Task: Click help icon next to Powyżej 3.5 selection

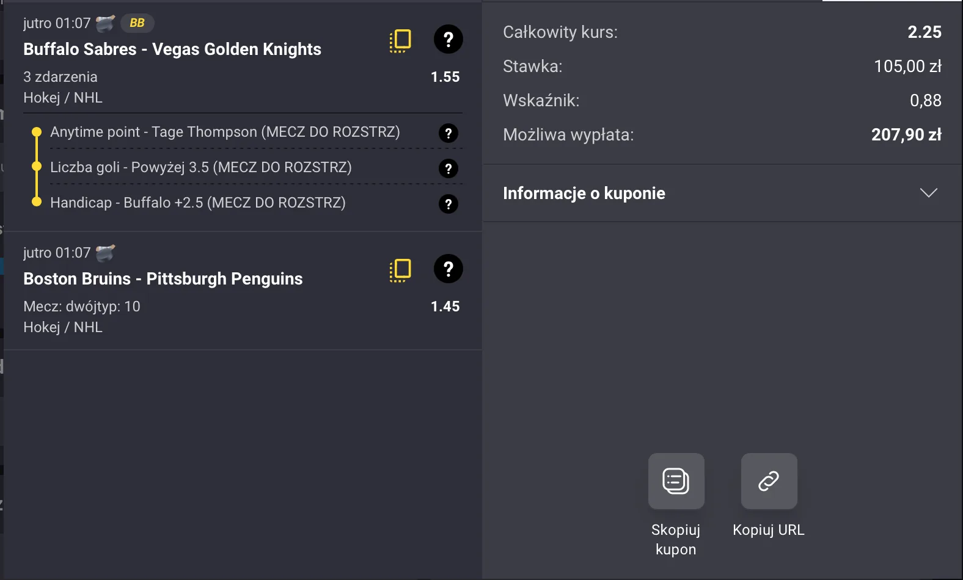Action: click(449, 169)
